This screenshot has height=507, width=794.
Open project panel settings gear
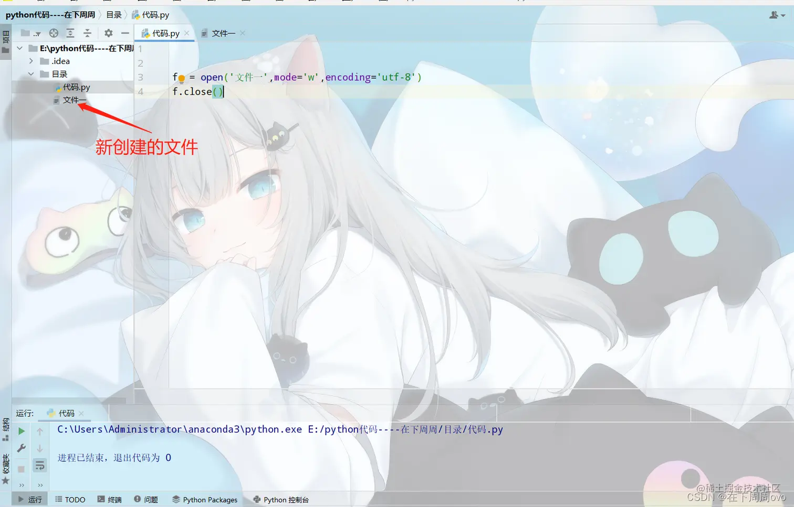pyautogui.click(x=108, y=33)
